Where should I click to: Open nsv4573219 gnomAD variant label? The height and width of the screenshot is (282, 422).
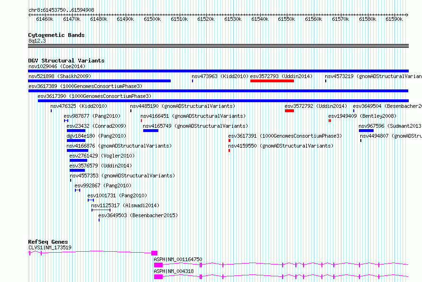pos(373,76)
